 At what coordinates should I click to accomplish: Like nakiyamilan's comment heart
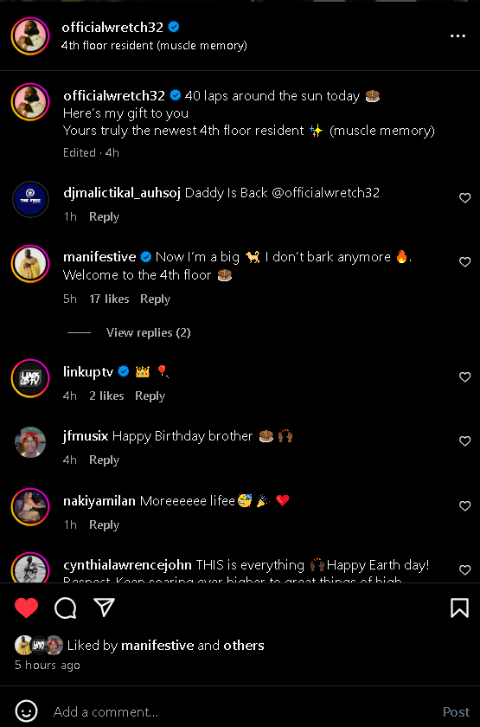[x=464, y=505]
